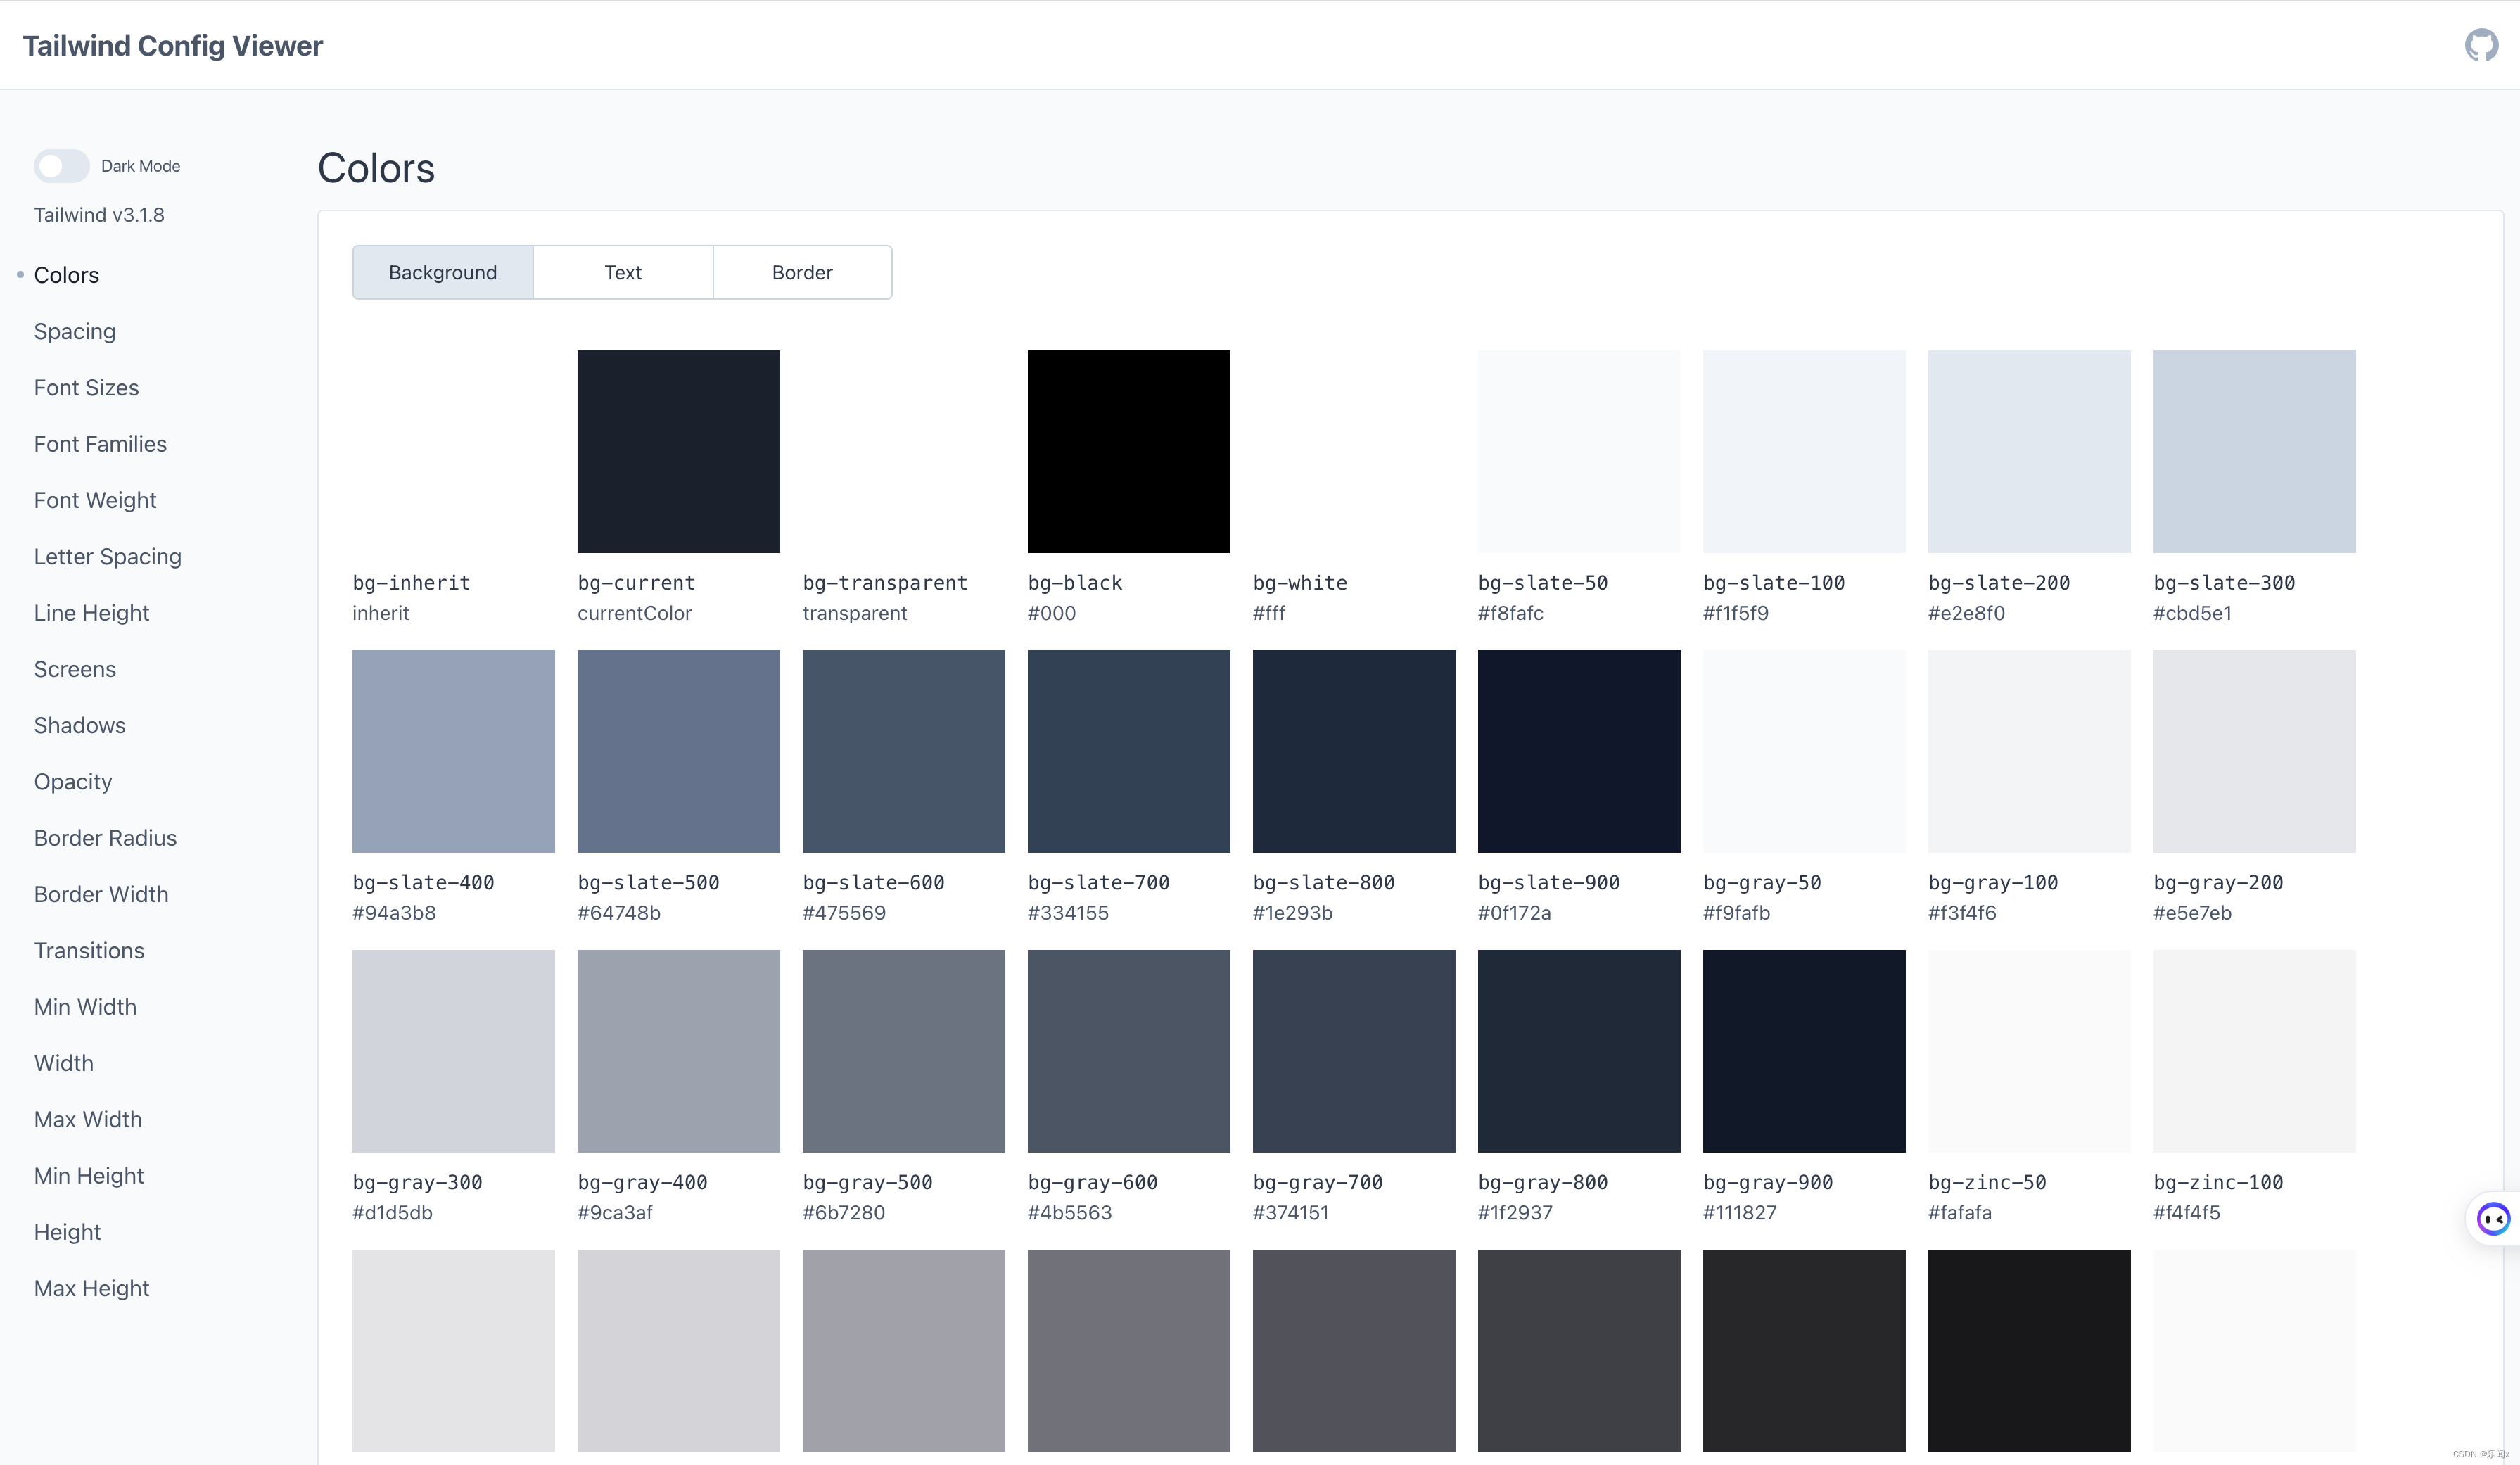
Task: Toggle Dark Mode switch
Action: [x=61, y=164]
